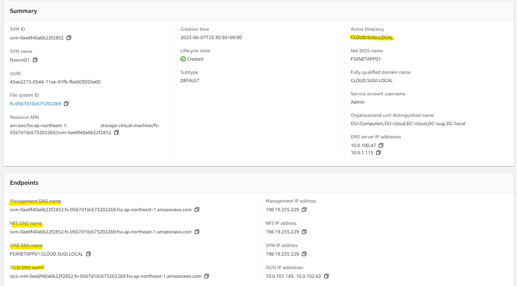The image size is (517, 286).
Task: Copy DNS server IP 10.0.1.113
Action: pos(378,153)
